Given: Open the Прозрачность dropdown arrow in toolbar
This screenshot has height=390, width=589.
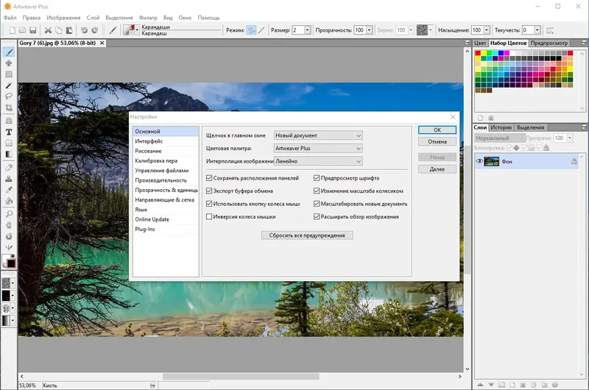Looking at the screenshot, I should pos(370,30).
